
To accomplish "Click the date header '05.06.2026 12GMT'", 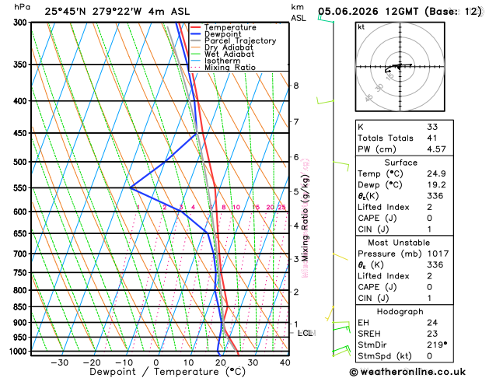I will pyautogui.click(x=368, y=12).
